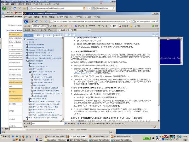Click the help contents tree vertical scrollbar
Screen dimensions: 189x142
coord(64,79)
